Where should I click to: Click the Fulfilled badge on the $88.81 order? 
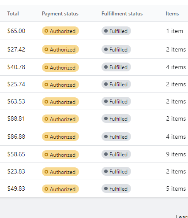click(116, 118)
